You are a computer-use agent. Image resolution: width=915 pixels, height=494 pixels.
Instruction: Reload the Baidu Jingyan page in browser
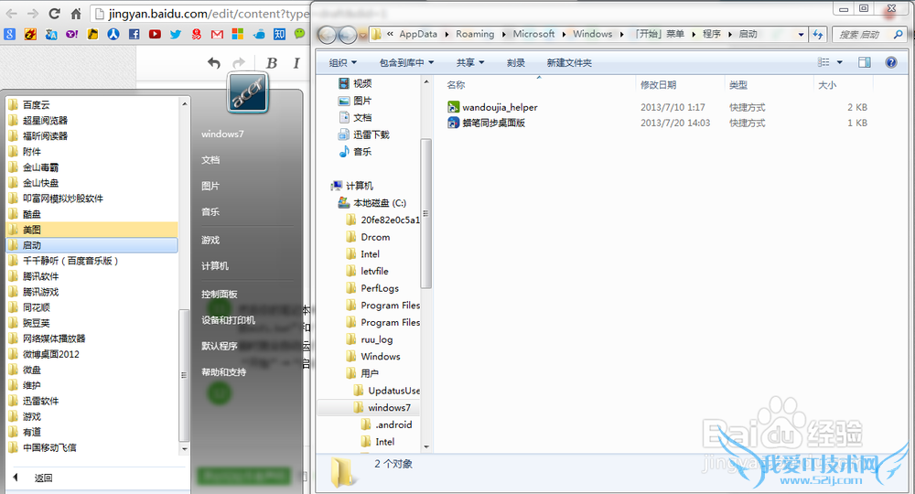tap(54, 14)
